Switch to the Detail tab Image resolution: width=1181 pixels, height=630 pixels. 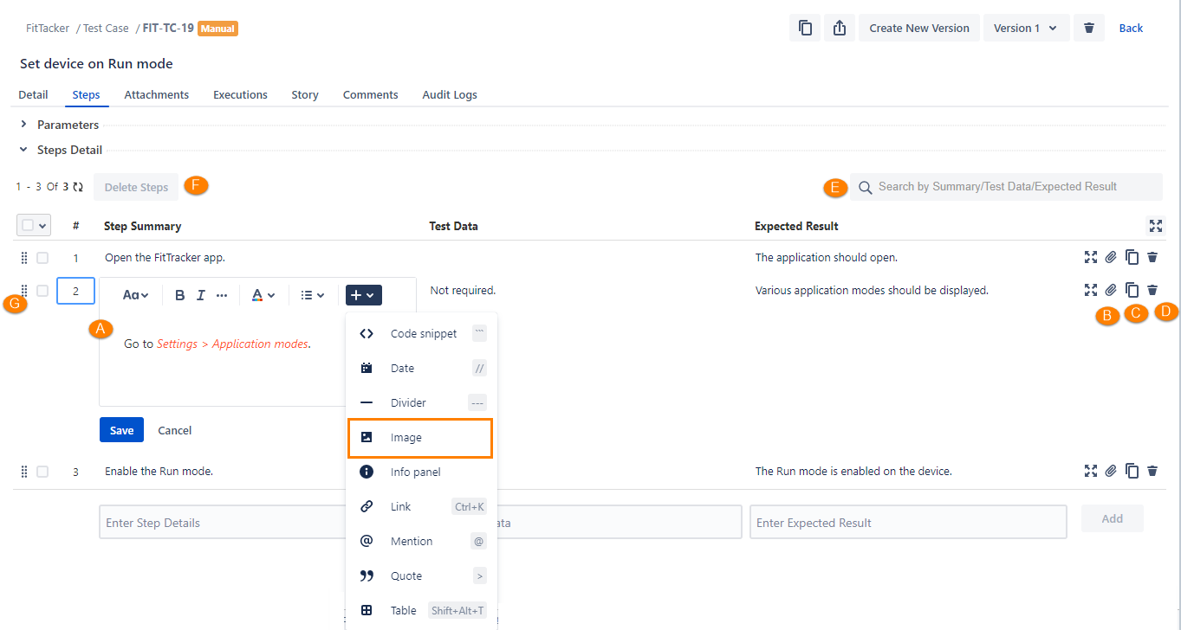(33, 94)
